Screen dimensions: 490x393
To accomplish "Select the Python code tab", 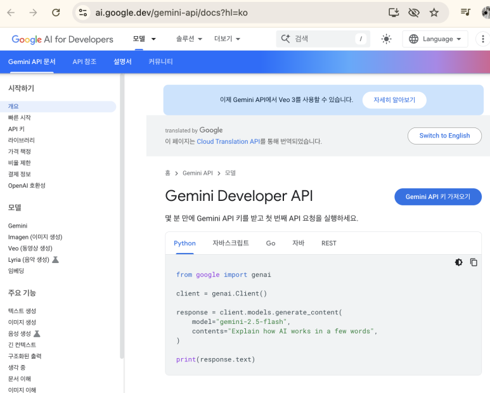I will click(x=184, y=243).
